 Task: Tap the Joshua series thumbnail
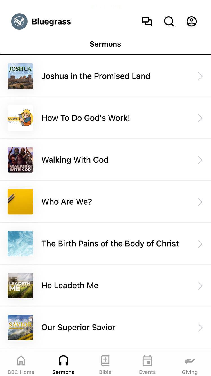pos(20,76)
